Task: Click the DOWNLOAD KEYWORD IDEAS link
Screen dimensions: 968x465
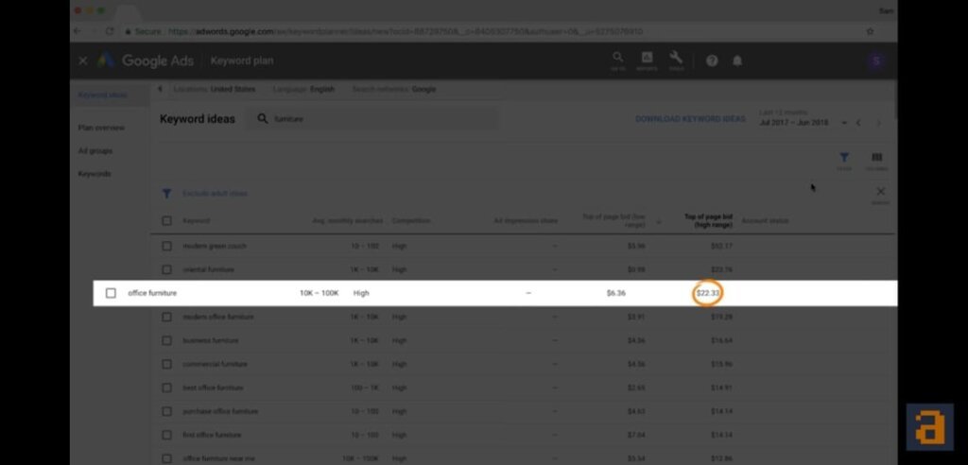Action: click(690, 118)
